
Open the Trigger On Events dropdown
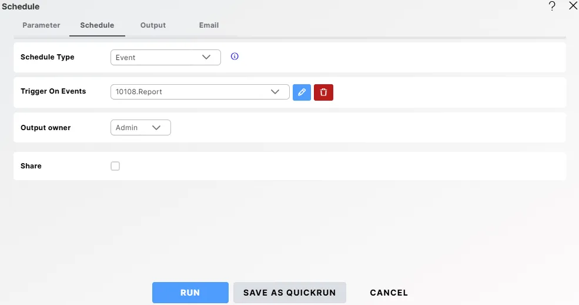(x=200, y=92)
